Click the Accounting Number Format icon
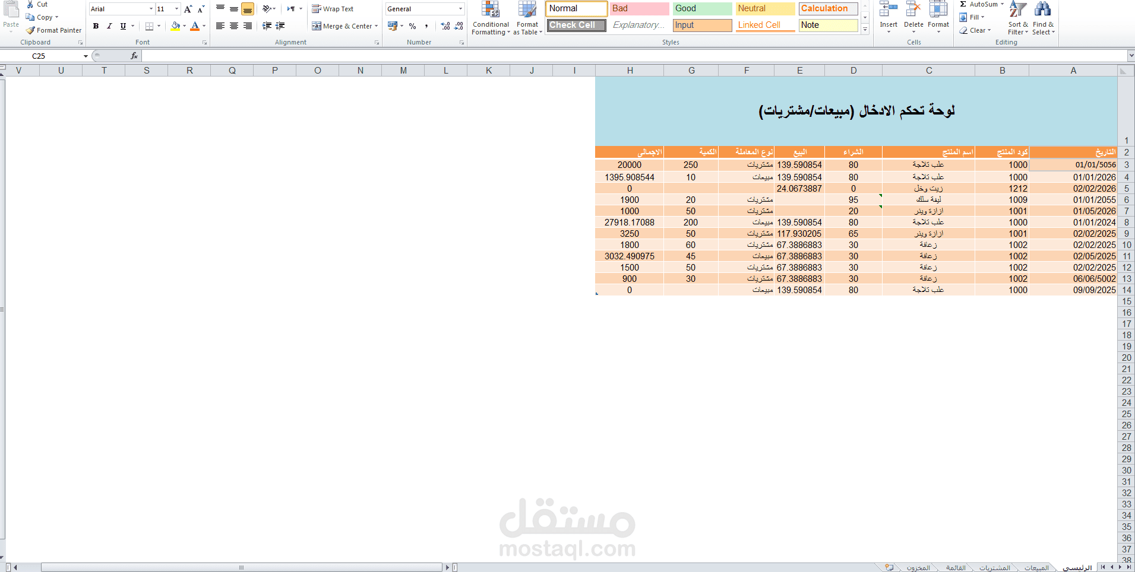Viewport: 1135px width, 572px height. [x=392, y=26]
